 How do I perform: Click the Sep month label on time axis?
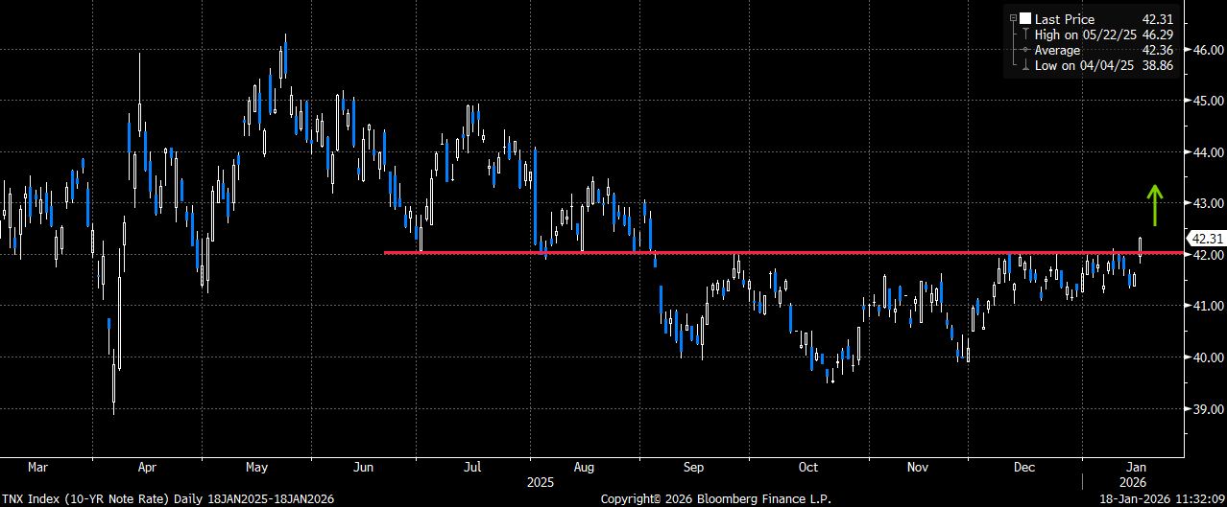[694, 468]
